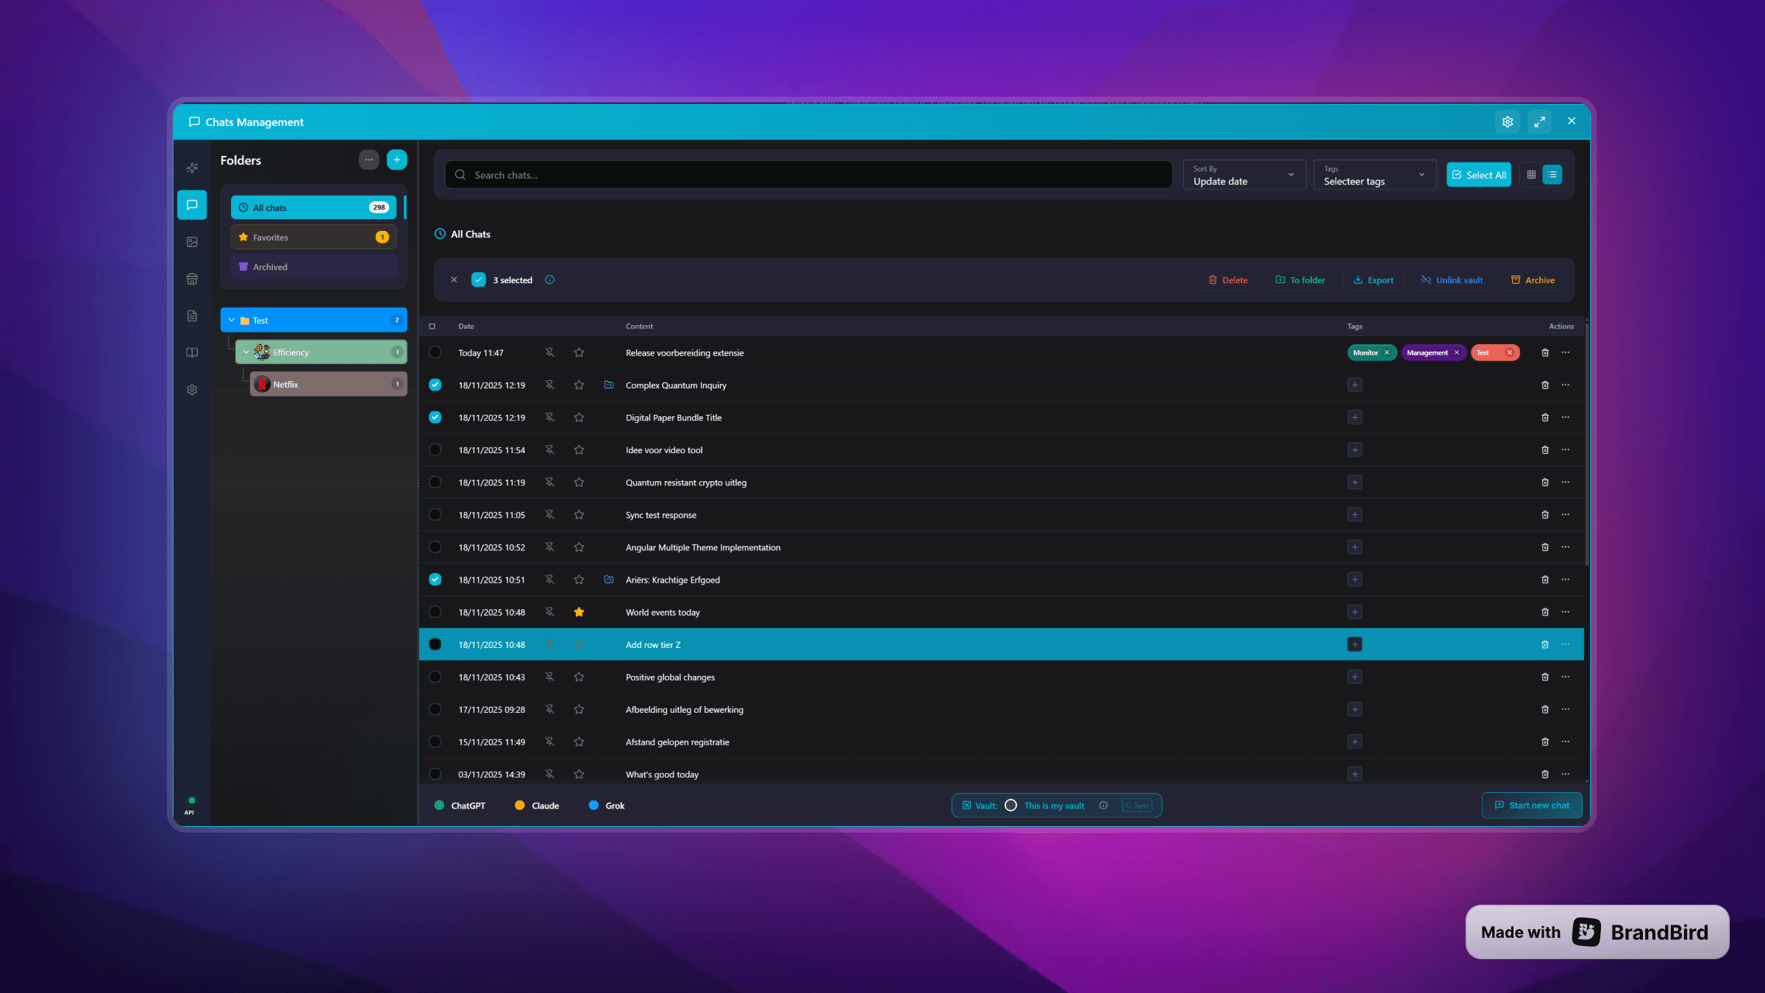Click the Select All button
This screenshot has width=1765, height=993.
(x=1478, y=174)
